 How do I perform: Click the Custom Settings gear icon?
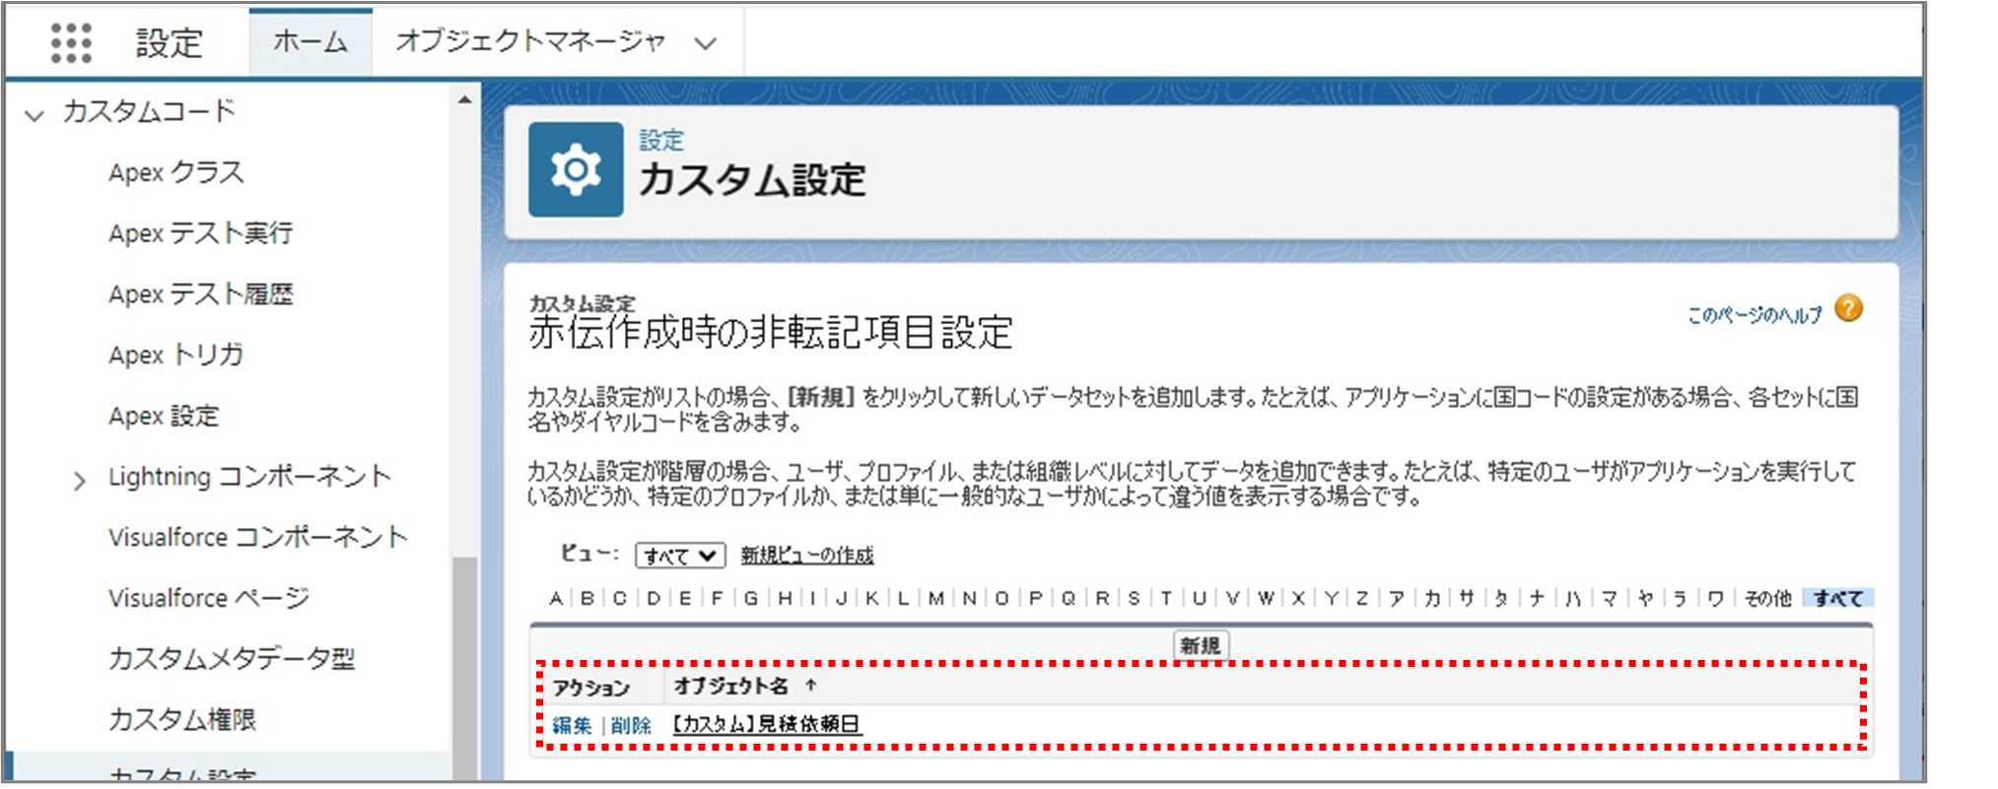point(576,169)
